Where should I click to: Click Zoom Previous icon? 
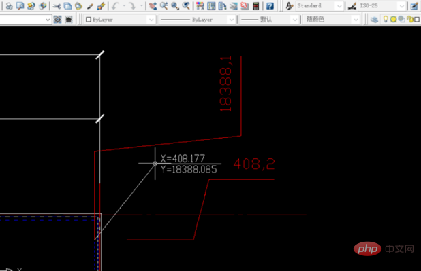pyautogui.click(x=186, y=6)
